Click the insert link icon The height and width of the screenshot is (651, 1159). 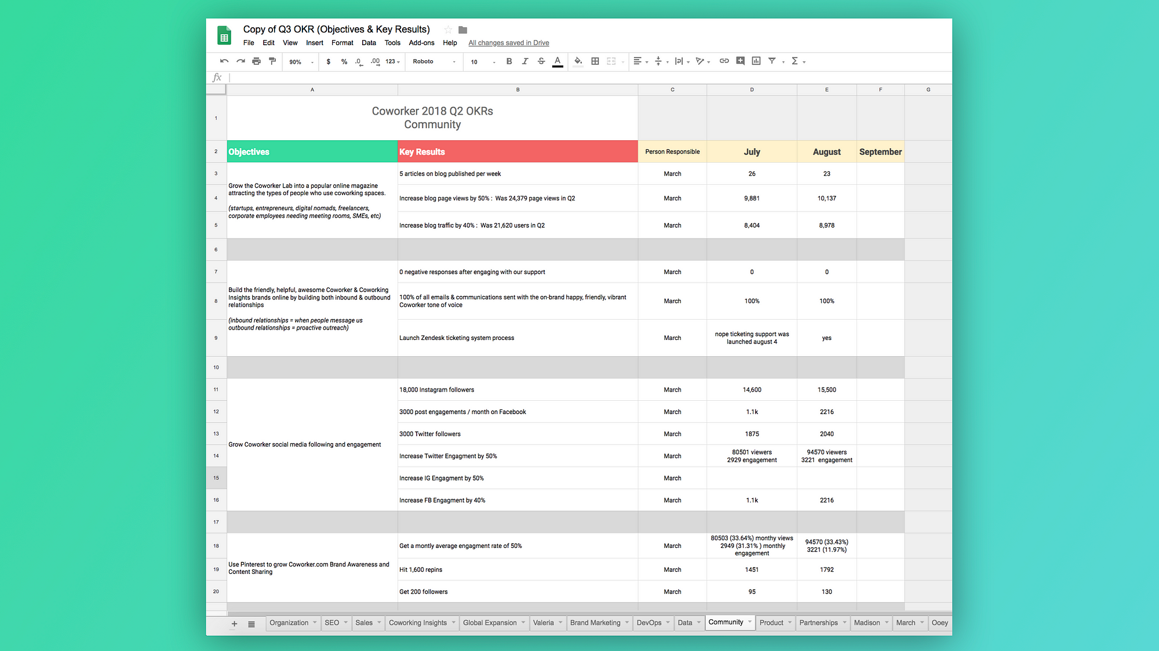(724, 61)
